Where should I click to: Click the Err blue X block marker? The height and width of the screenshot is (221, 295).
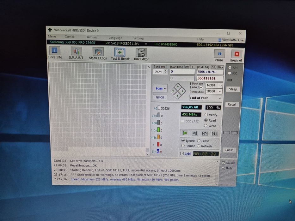pyautogui.click(x=158, y=151)
